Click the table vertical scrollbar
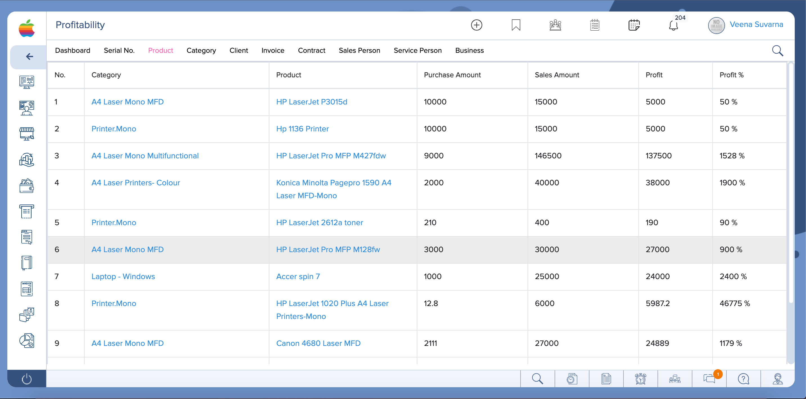Screen dimensions: 806x399 click(791, 183)
